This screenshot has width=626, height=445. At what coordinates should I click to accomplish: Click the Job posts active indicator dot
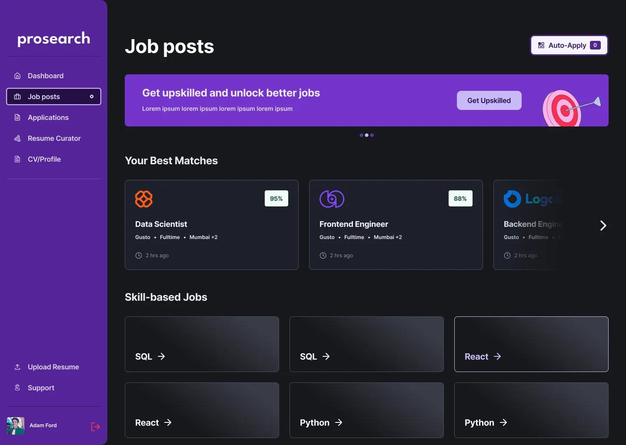pyautogui.click(x=92, y=96)
